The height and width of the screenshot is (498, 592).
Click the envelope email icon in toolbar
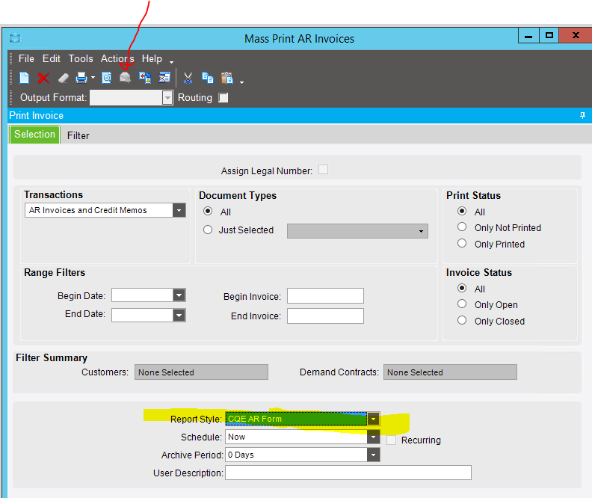point(126,78)
